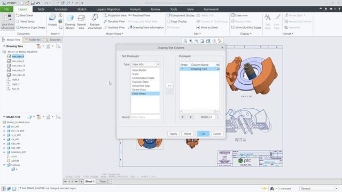This screenshot has width=342, height=192.
Task: Click the Zoom Out icon in graphics toolbar
Action: tap(197, 41)
